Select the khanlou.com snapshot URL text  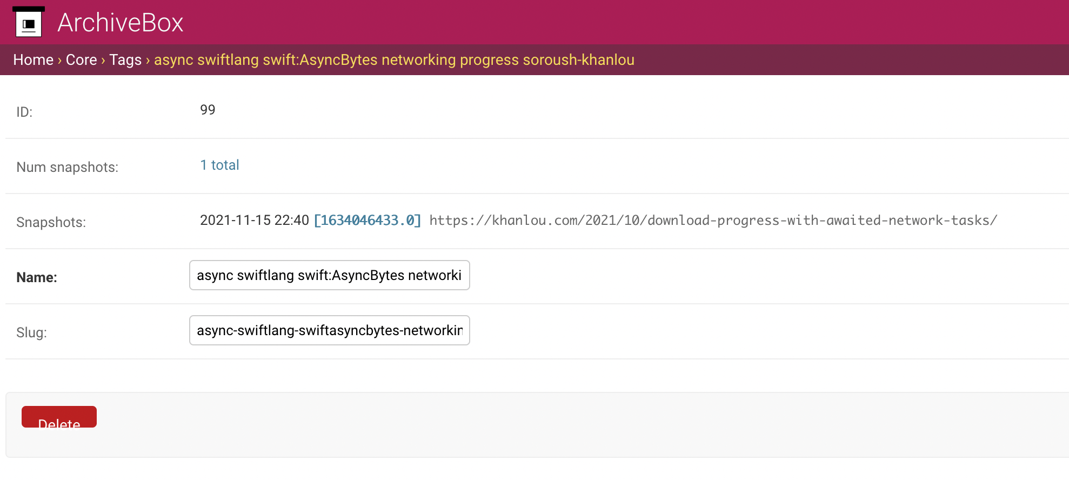click(x=713, y=220)
